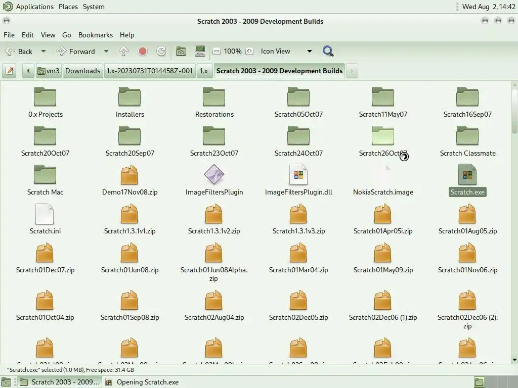Open the Bookmarks menu
The image size is (518, 388).
click(96, 35)
